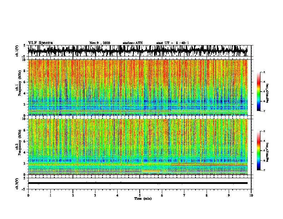Click the "Nov.9 , 2020" date text

[100, 43]
